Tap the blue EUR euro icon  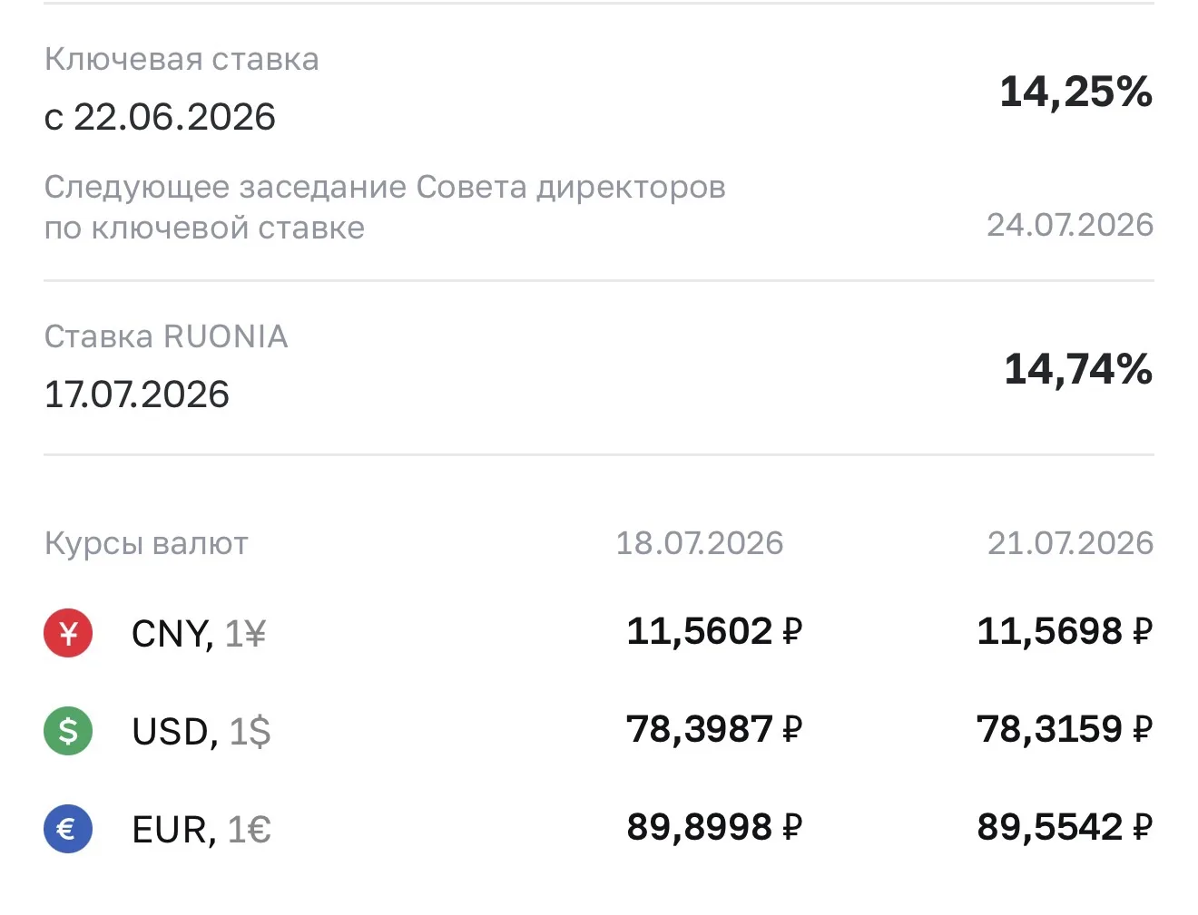(68, 829)
